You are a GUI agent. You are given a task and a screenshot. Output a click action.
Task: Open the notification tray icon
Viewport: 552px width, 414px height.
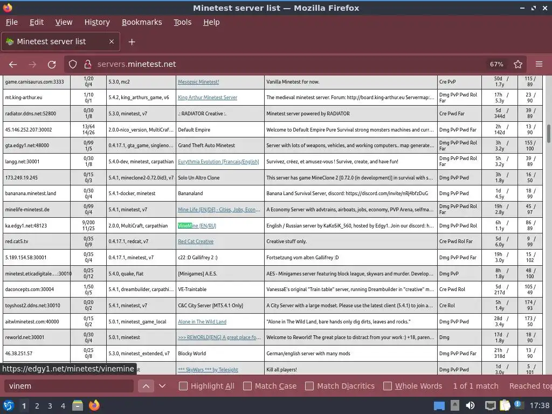[518, 405]
